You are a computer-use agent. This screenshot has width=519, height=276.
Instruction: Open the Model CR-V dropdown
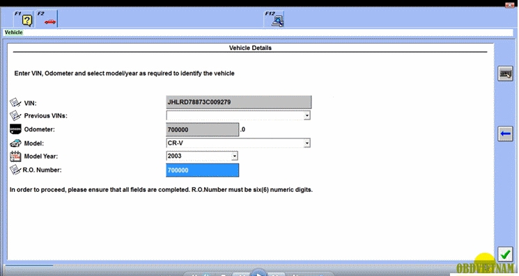(x=307, y=143)
